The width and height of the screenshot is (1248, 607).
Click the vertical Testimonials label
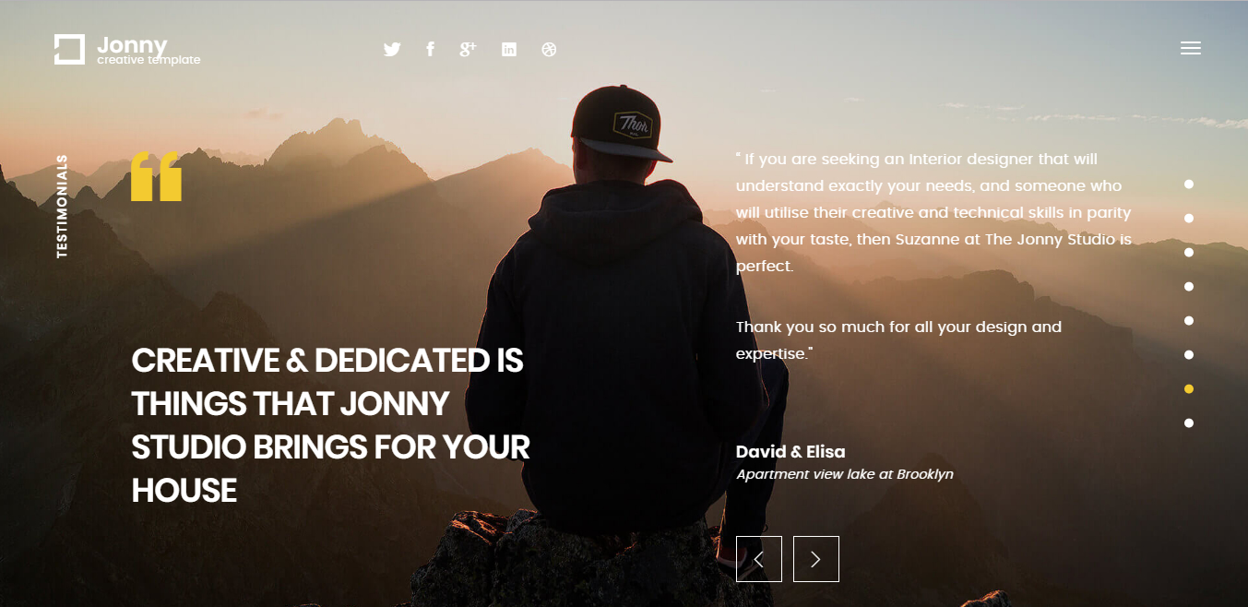(62, 206)
